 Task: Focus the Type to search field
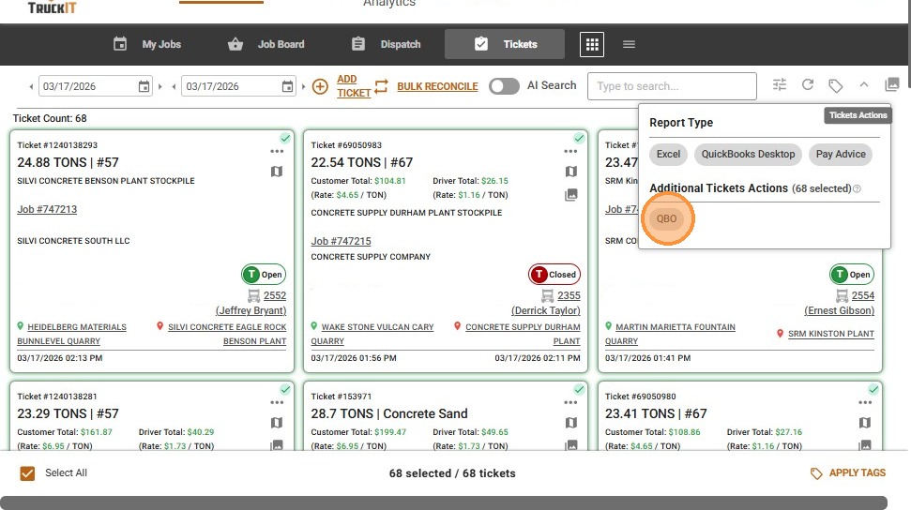click(672, 86)
